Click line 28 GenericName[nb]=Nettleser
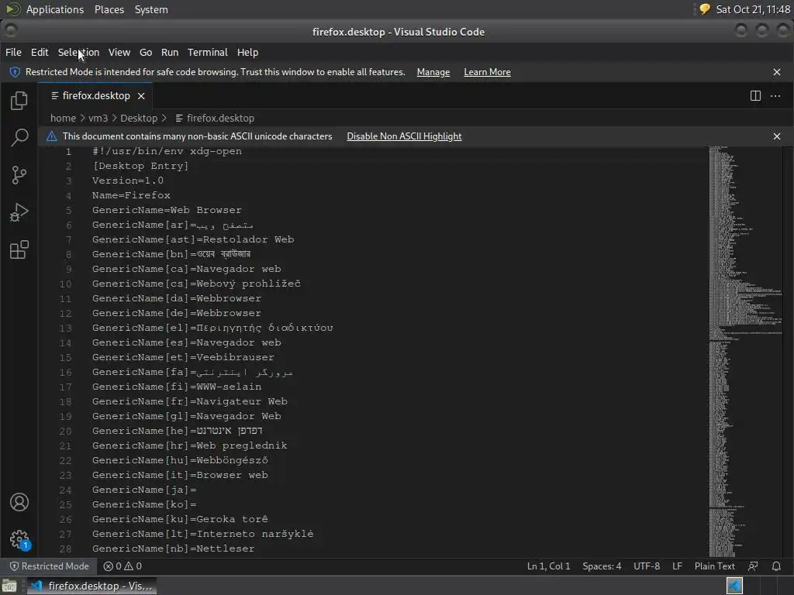The image size is (794, 595). point(173,549)
